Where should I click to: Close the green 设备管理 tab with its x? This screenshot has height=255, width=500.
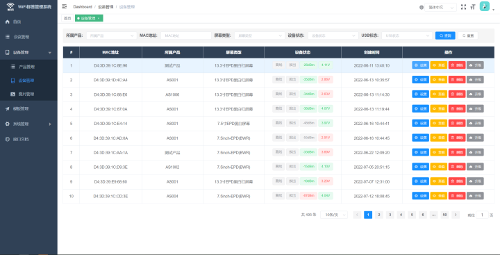pos(99,19)
